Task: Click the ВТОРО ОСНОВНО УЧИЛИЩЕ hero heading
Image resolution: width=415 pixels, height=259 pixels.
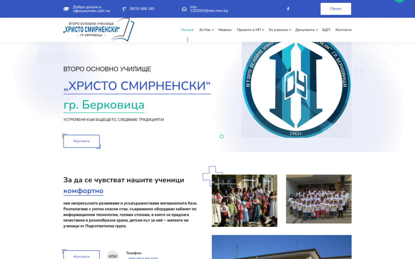Action: [x=107, y=69]
